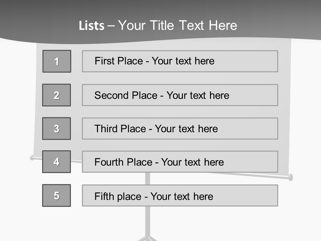The width and height of the screenshot is (321, 241).
Task: Click the number 5 box
Action: (x=57, y=195)
